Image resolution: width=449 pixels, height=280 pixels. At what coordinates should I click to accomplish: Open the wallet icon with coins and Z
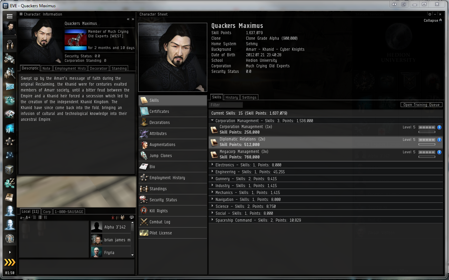(10, 183)
